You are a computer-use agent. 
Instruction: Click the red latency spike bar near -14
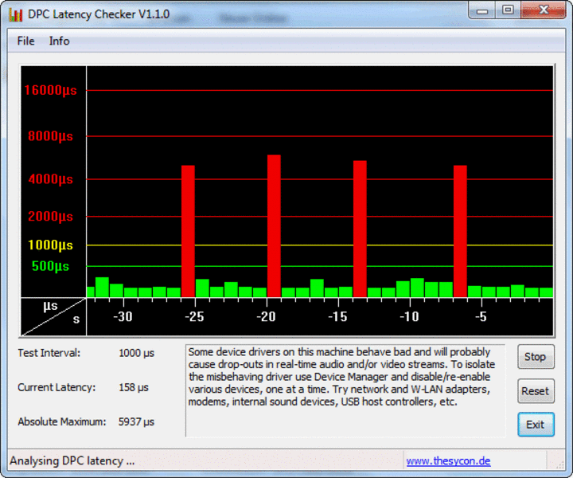[x=360, y=229]
